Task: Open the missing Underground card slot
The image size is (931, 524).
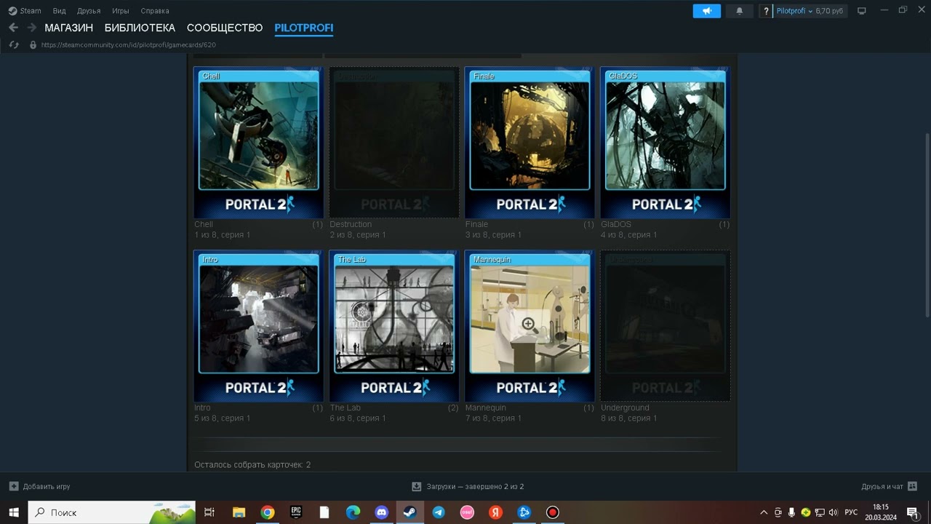Action: coord(665,326)
